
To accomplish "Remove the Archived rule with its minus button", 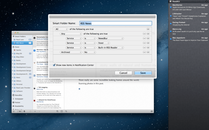I will (x=144, y=52).
